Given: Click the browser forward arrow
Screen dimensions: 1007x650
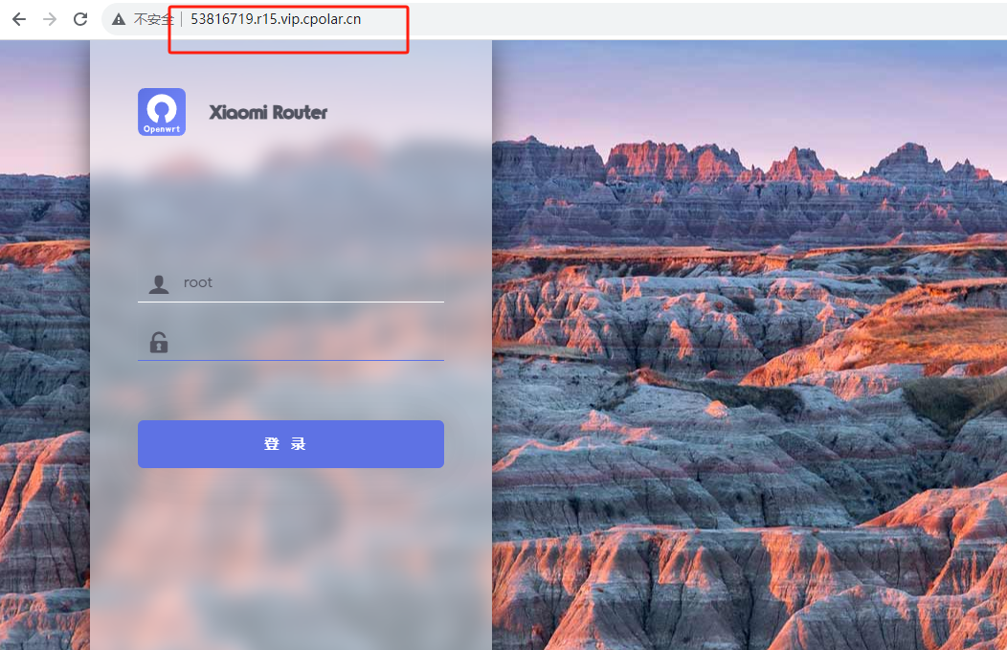Looking at the screenshot, I should pos(50,19).
